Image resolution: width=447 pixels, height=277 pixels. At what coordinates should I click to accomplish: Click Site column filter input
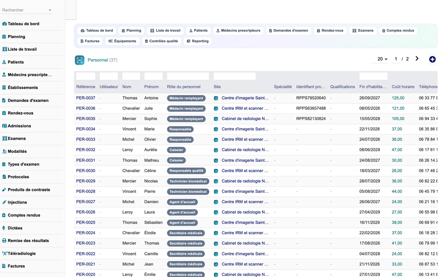235,76
